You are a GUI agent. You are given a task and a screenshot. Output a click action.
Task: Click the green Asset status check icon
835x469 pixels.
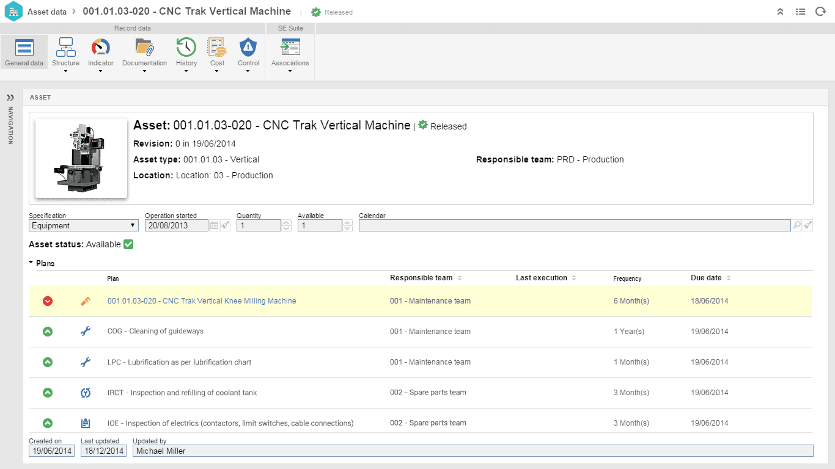pyautogui.click(x=128, y=244)
